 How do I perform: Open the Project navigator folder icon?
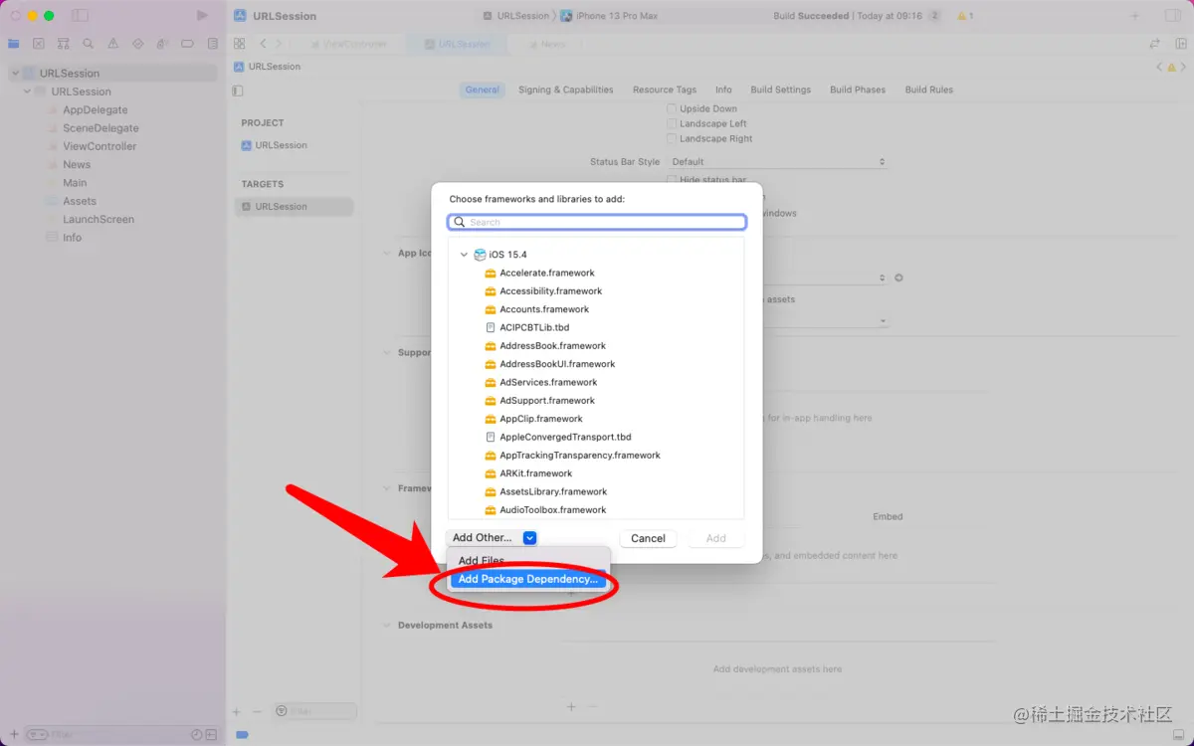14,44
